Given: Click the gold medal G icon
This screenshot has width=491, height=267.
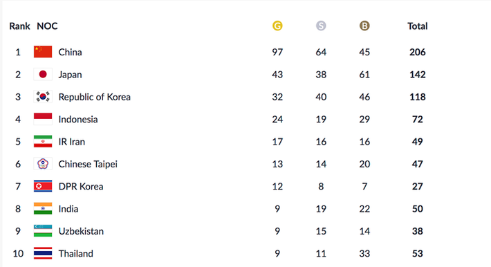Looking at the screenshot, I should coord(277,26).
